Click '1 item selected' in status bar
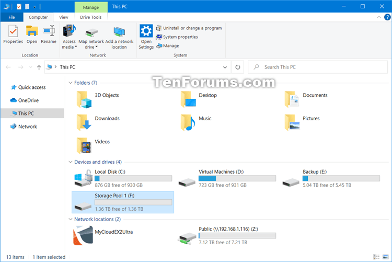Image resolution: width=392 pixels, height=262 pixels. (49, 257)
